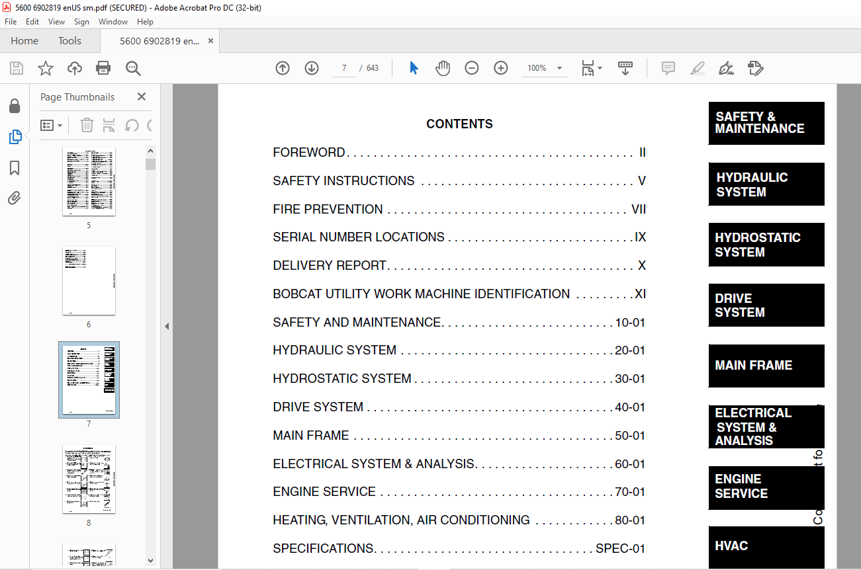Add a comment with the speech bubble icon
This screenshot has width=861, height=570.
(668, 68)
